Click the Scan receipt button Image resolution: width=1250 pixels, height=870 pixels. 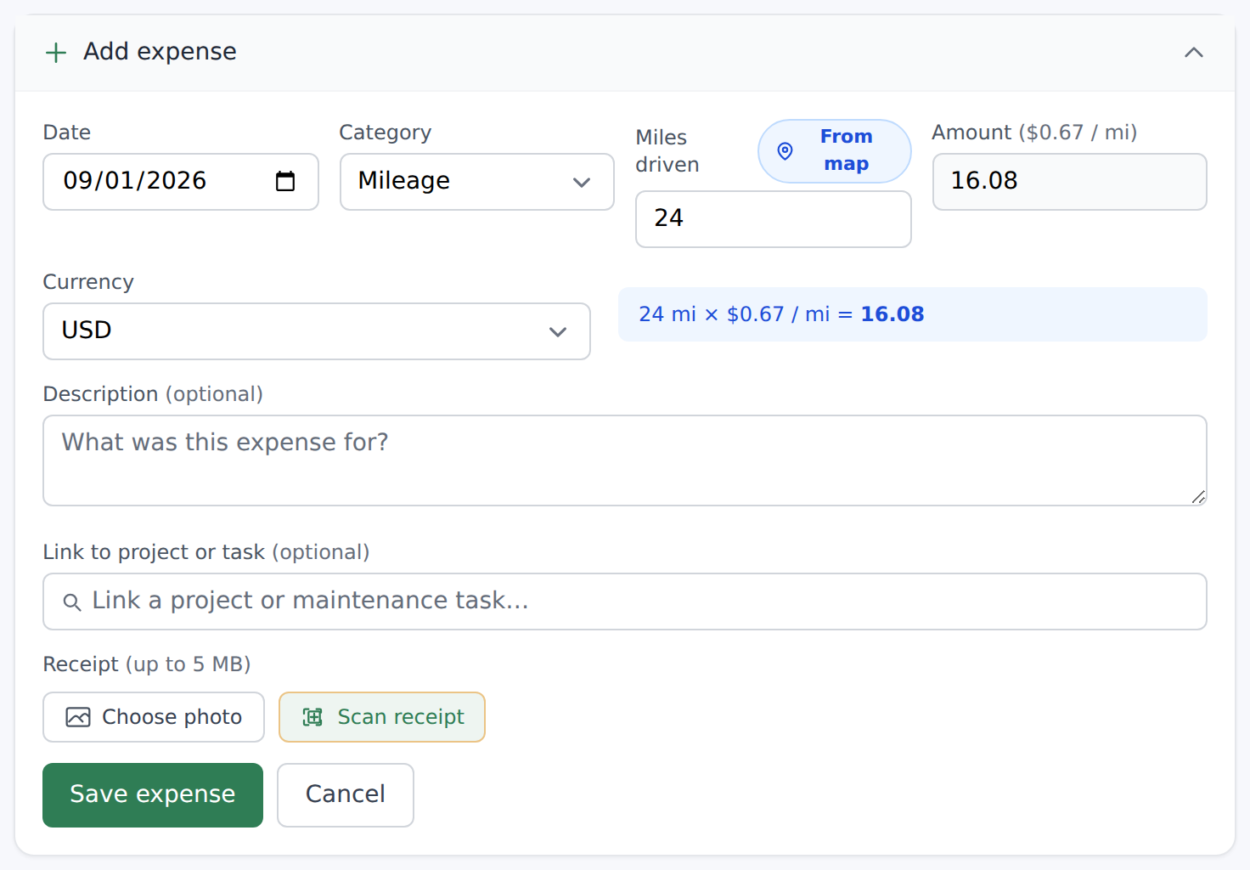pyautogui.click(x=382, y=717)
